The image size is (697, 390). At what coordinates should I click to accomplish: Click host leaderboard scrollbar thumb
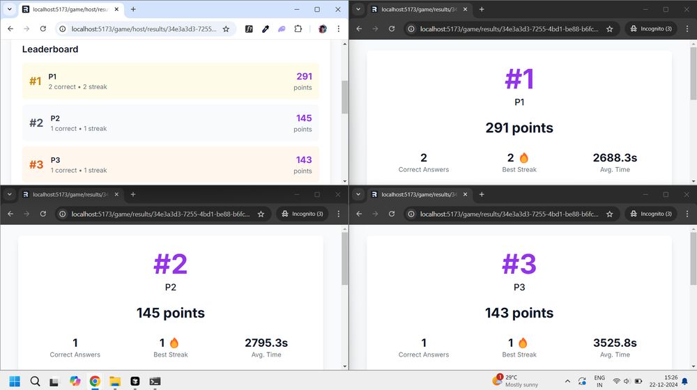[x=344, y=97]
